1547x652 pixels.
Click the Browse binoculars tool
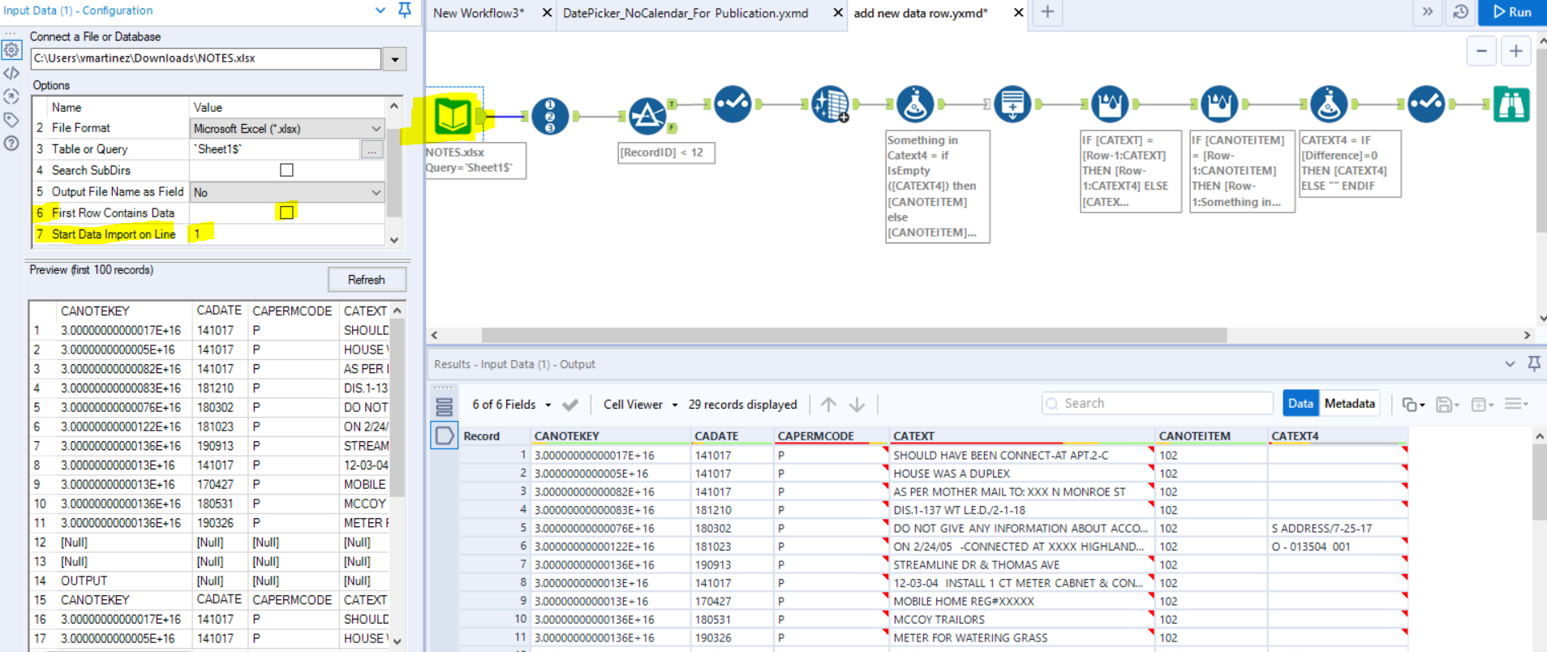coord(1510,105)
